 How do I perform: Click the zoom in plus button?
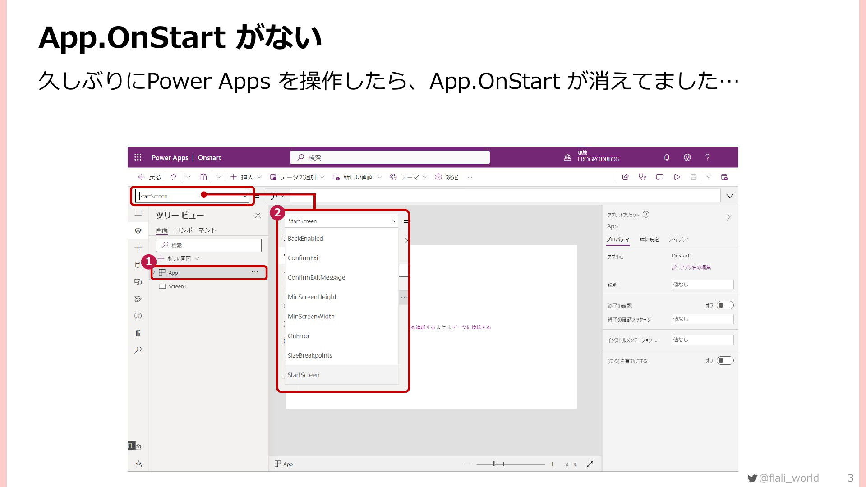tap(553, 464)
